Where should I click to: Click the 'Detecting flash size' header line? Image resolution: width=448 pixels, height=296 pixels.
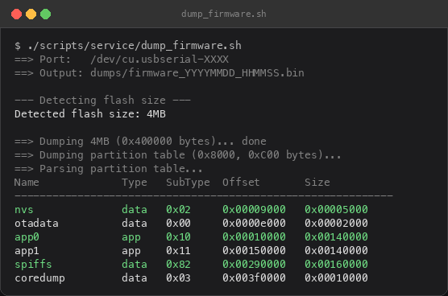[102, 101]
